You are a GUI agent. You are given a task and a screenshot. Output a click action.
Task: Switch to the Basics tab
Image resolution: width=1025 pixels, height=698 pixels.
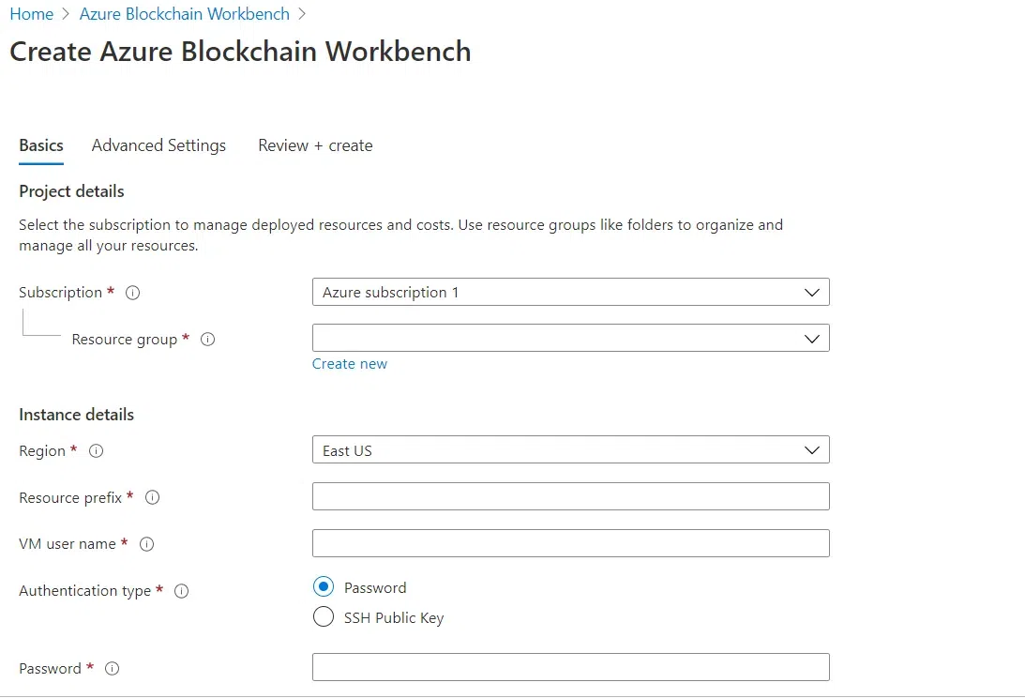pos(41,145)
